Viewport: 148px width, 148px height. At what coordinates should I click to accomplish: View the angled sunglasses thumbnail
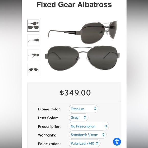[x=33, y=55]
